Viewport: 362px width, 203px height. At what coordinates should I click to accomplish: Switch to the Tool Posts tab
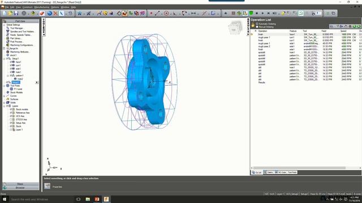pos(292,173)
